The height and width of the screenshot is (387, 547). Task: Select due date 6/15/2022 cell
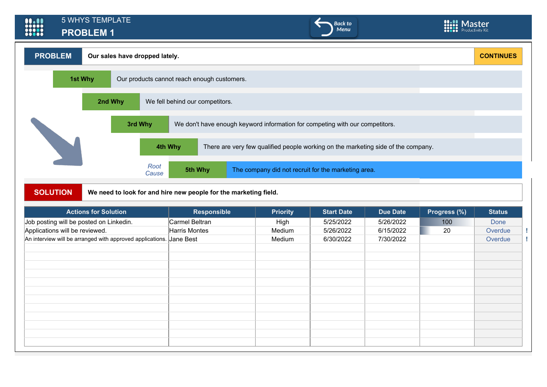[392, 231]
